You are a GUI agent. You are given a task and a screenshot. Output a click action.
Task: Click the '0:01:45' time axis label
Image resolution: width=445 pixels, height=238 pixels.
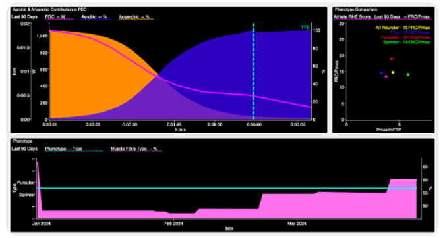tap(174, 124)
